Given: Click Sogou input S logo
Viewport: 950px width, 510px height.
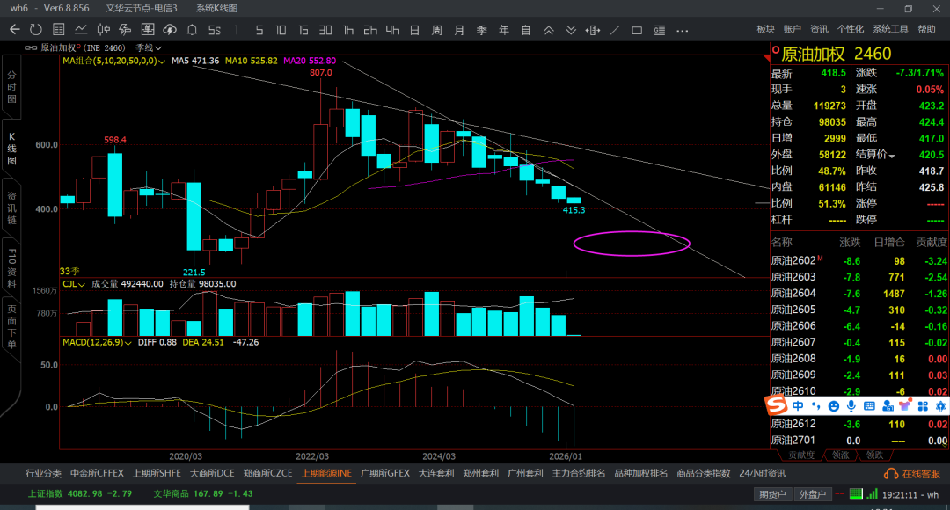Looking at the screenshot, I should coord(776,404).
